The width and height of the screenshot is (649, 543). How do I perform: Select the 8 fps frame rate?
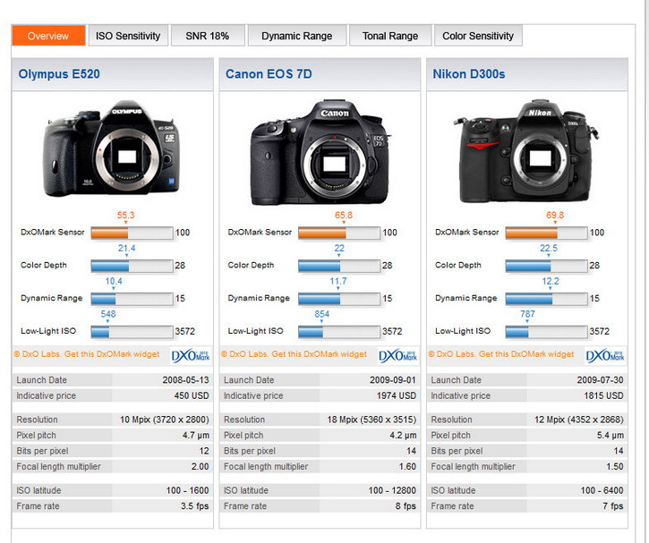tap(406, 506)
